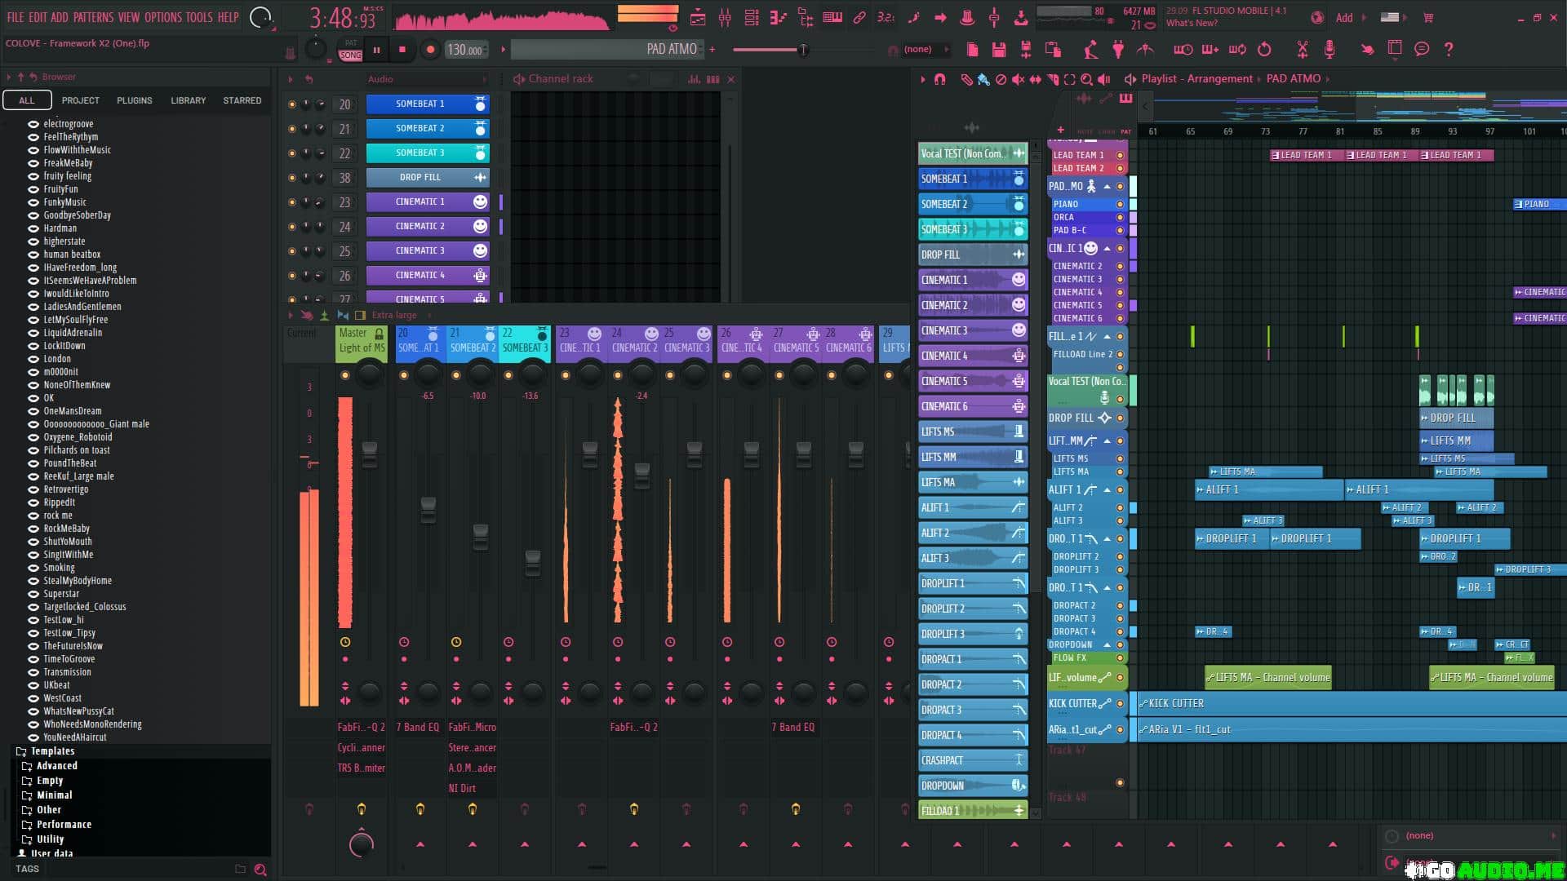Click the Master track volume fader

(x=370, y=454)
